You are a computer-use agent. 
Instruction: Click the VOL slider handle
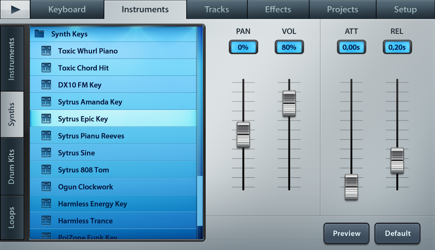pyautogui.click(x=289, y=103)
